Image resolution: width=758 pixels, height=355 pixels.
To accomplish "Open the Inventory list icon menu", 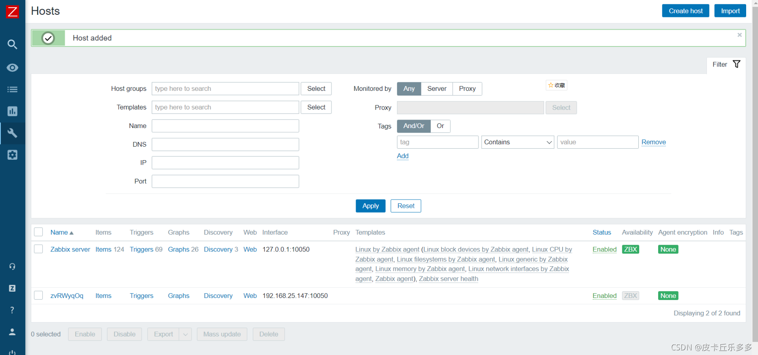I will [12, 89].
